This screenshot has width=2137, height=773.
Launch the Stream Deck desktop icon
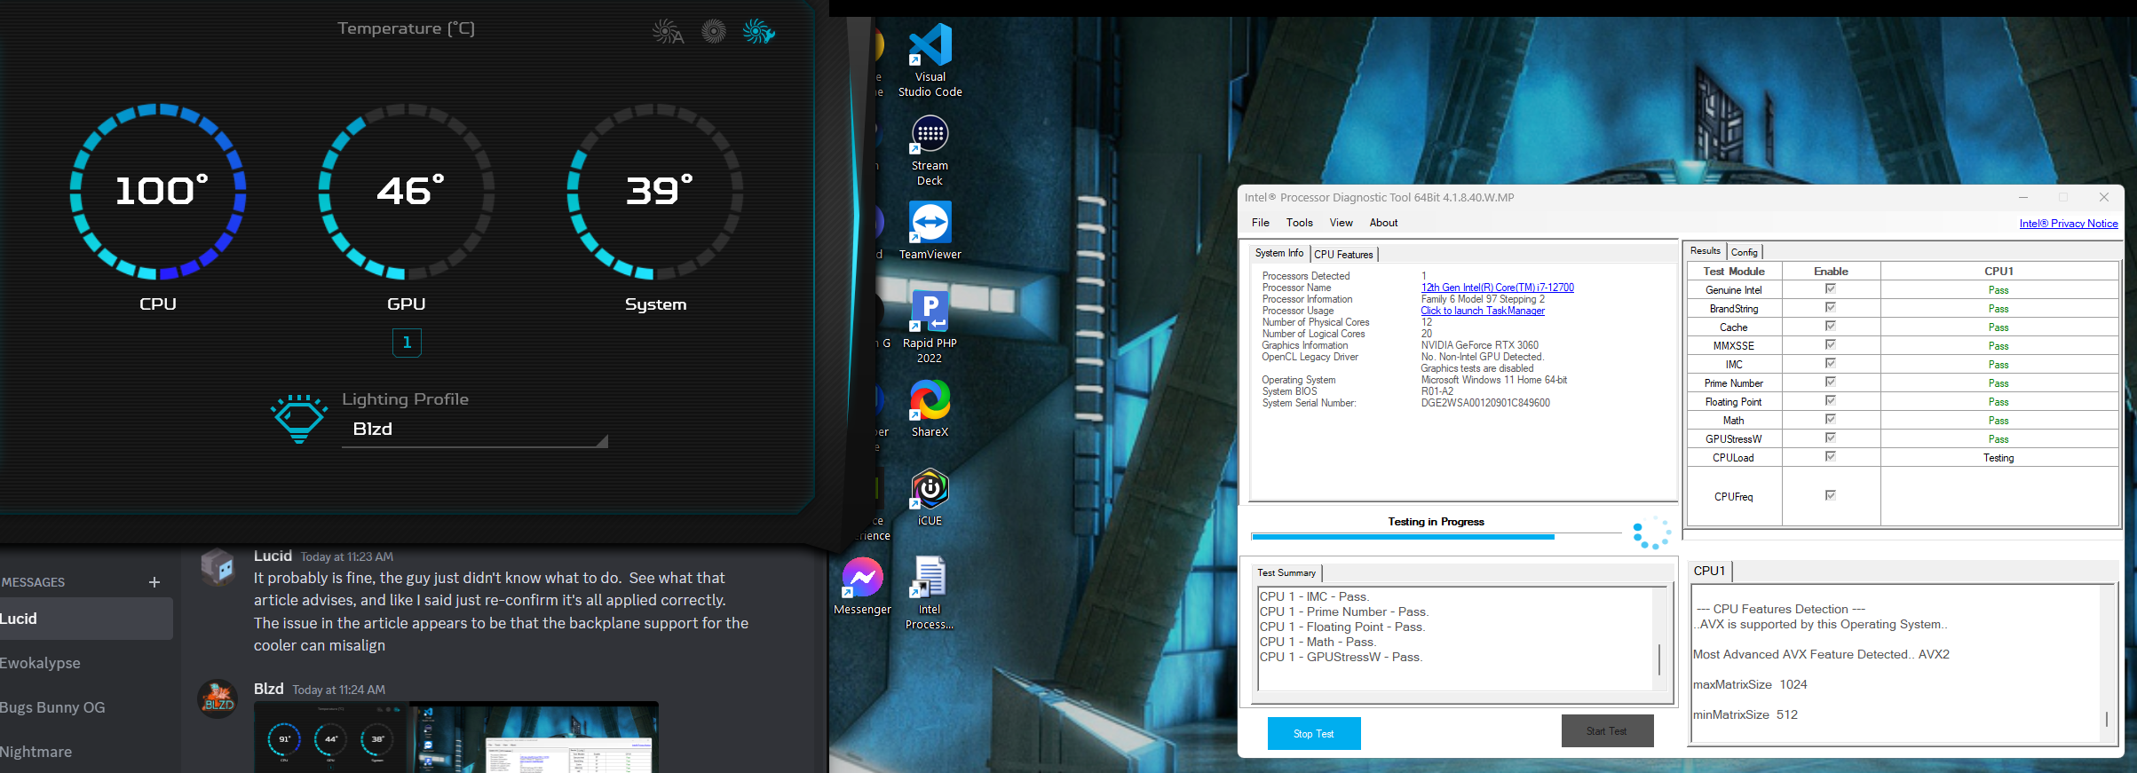click(x=930, y=135)
